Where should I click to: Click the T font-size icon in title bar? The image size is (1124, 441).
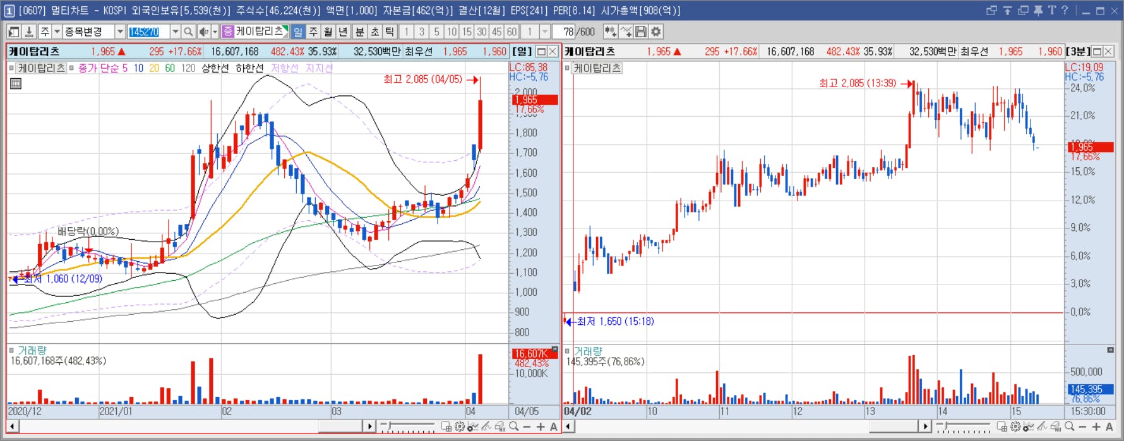click(x=1051, y=10)
